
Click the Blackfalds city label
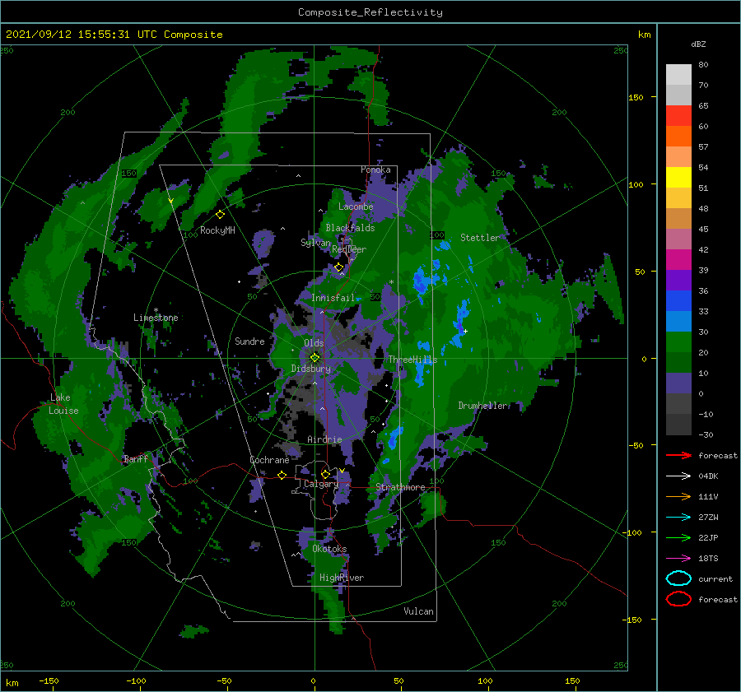click(350, 228)
